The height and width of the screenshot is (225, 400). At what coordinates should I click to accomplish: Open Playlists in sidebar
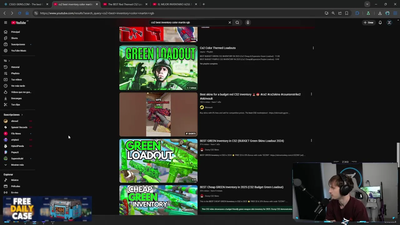pyautogui.click(x=15, y=73)
